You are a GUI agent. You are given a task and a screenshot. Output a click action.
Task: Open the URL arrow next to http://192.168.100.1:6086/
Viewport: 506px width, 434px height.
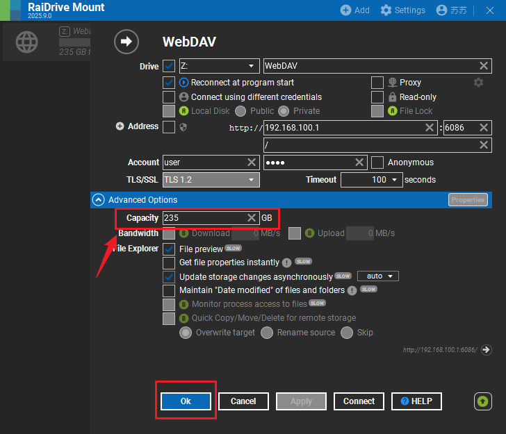click(x=486, y=349)
